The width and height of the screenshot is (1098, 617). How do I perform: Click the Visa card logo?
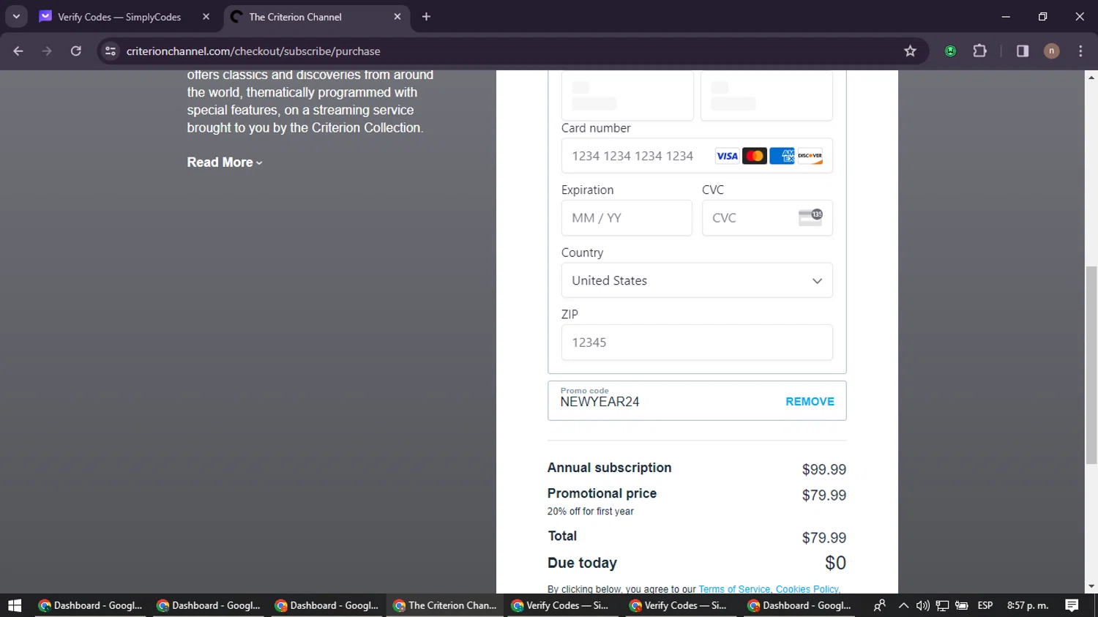[x=727, y=156]
